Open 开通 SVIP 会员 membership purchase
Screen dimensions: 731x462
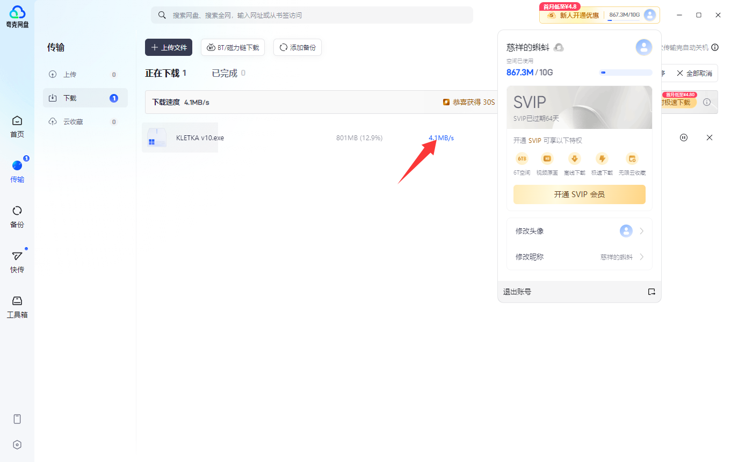pyautogui.click(x=579, y=194)
